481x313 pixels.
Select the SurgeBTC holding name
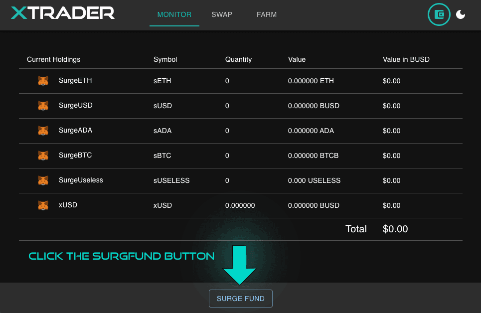(x=75, y=155)
